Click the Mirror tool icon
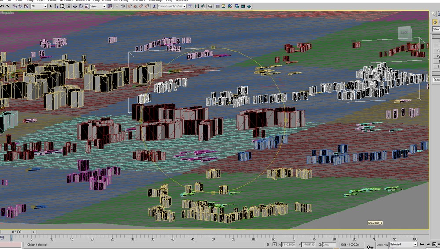440x249 pixels. click(x=197, y=6)
